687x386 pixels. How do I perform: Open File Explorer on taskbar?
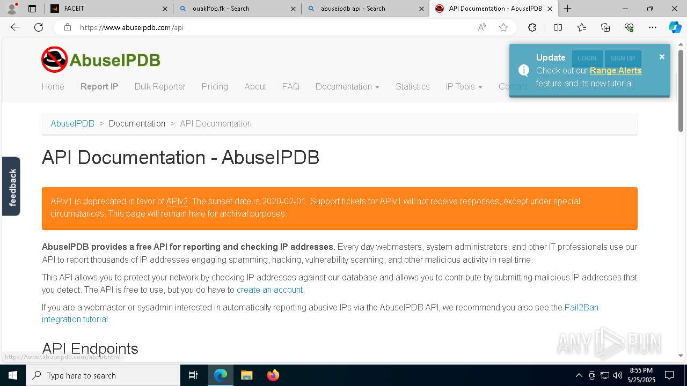246,375
